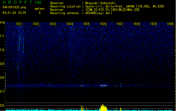Click time axis marker 1822
Image resolution: width=176 pixels, height=111 pixels.
click(x=36, y=24)
